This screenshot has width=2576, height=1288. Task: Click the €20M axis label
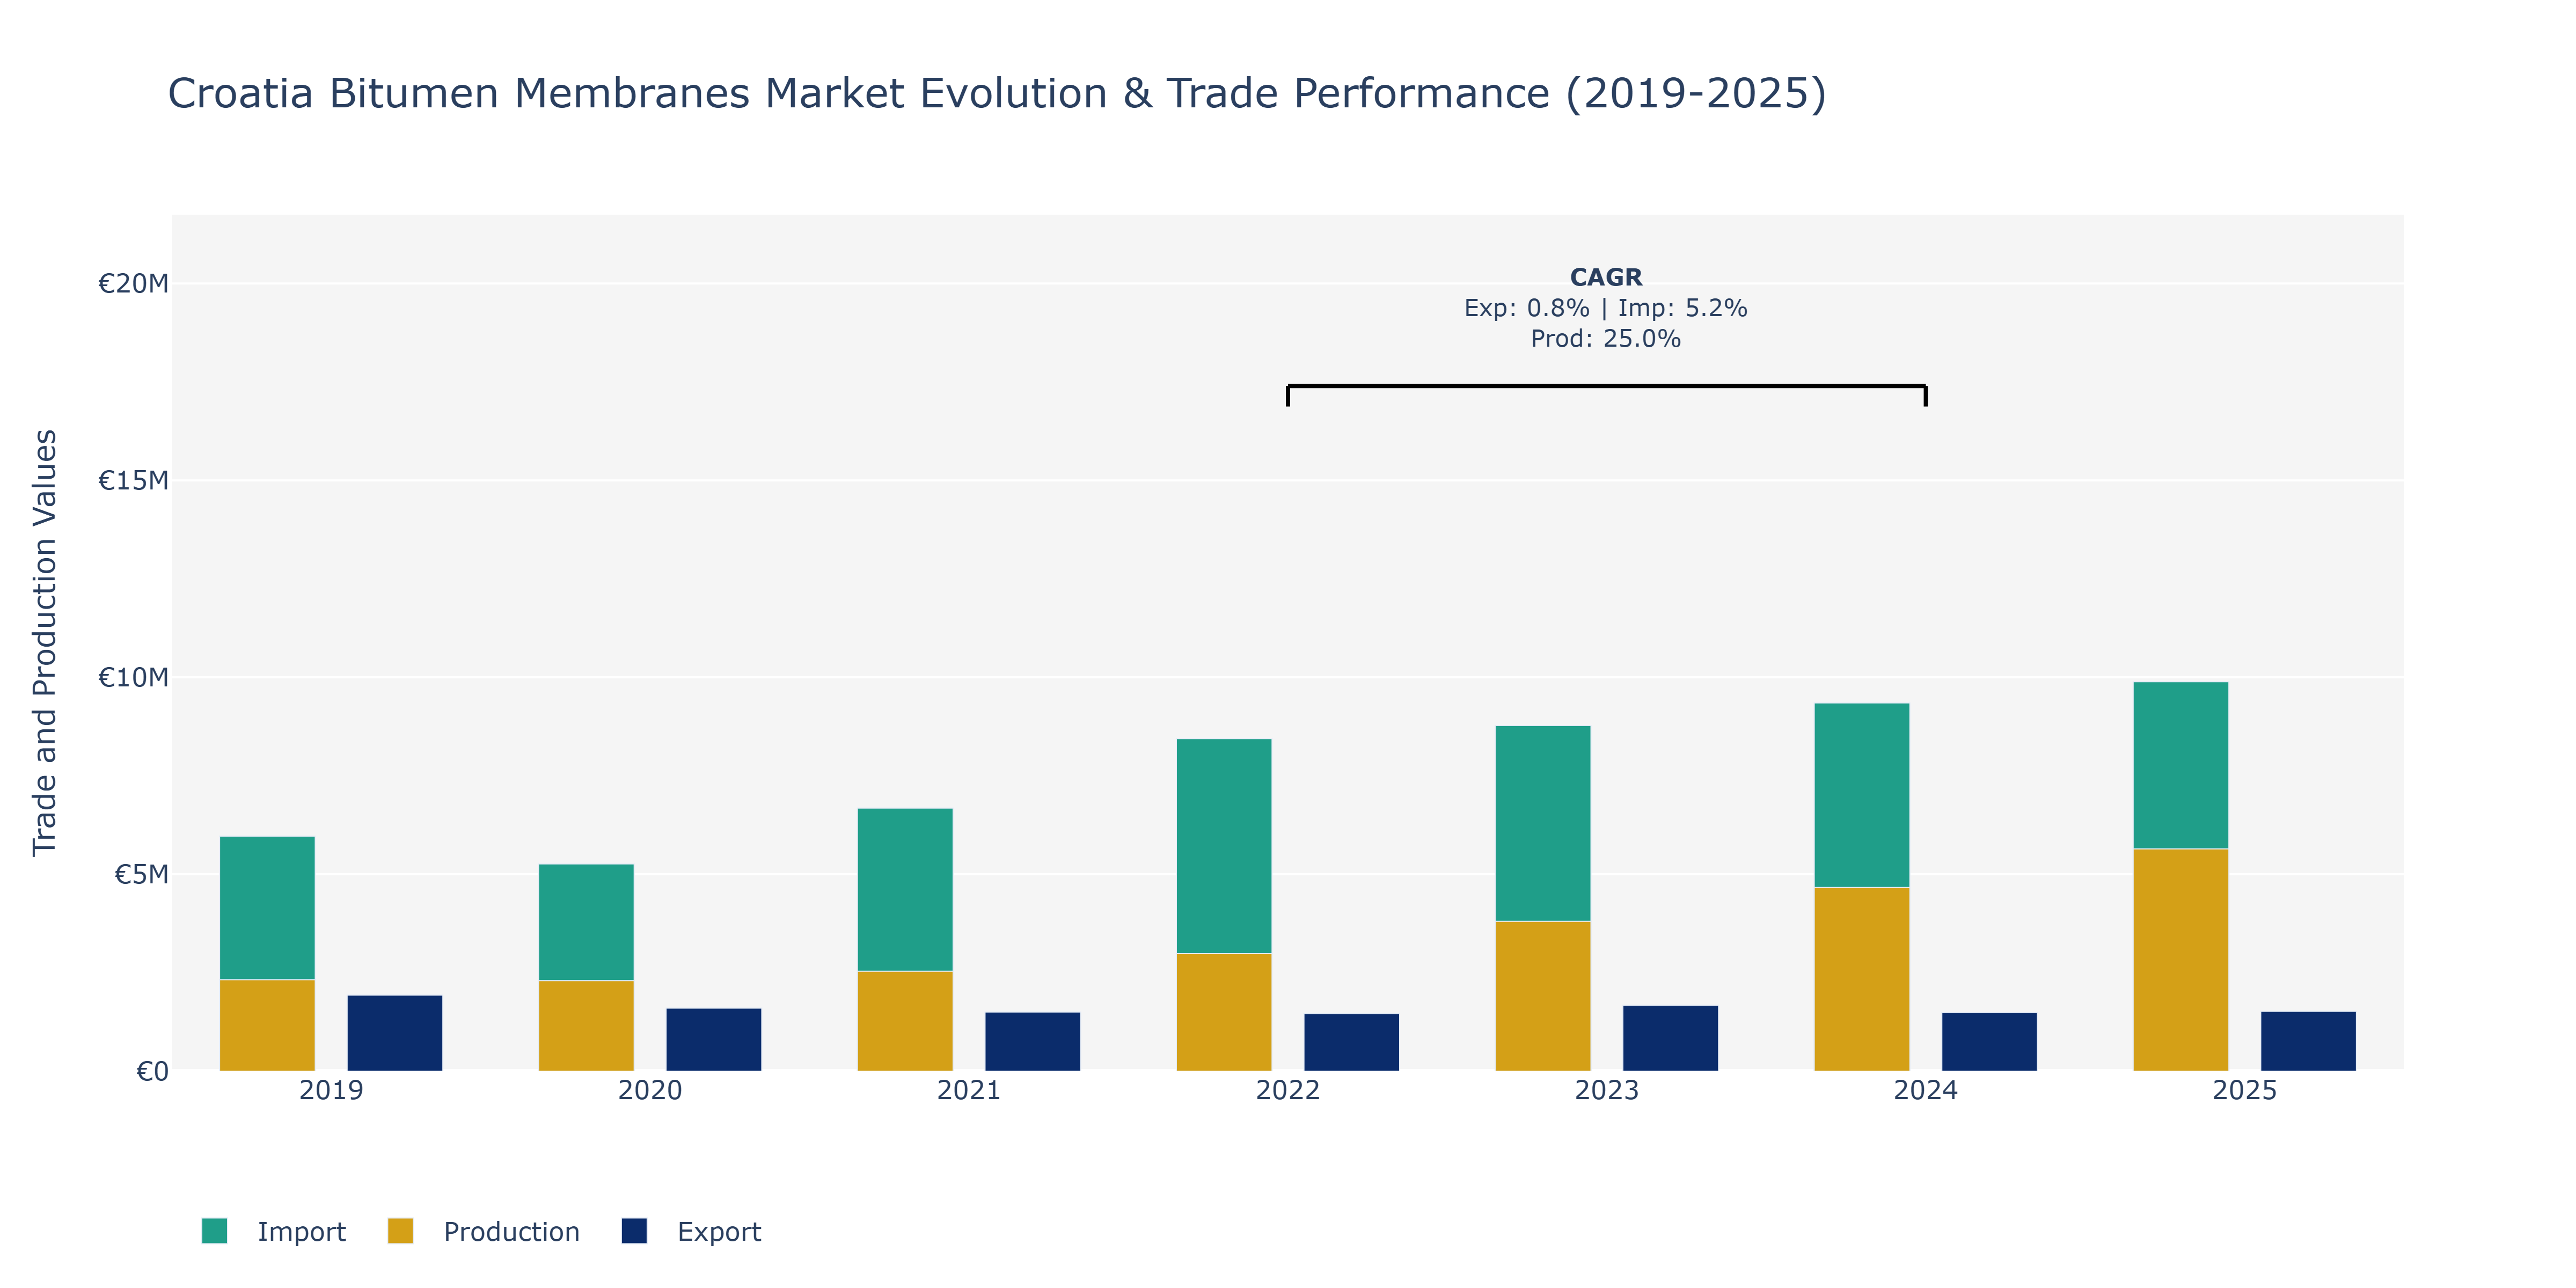(133, 284)
